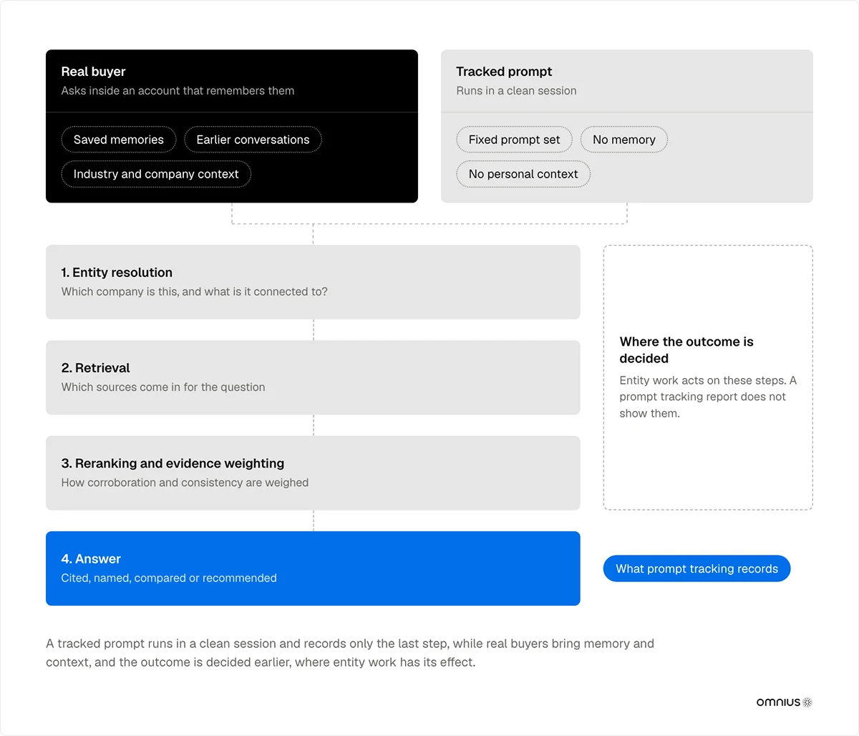Choose the No personal context pill
859x736 pixels.
(x=523, y=174)
